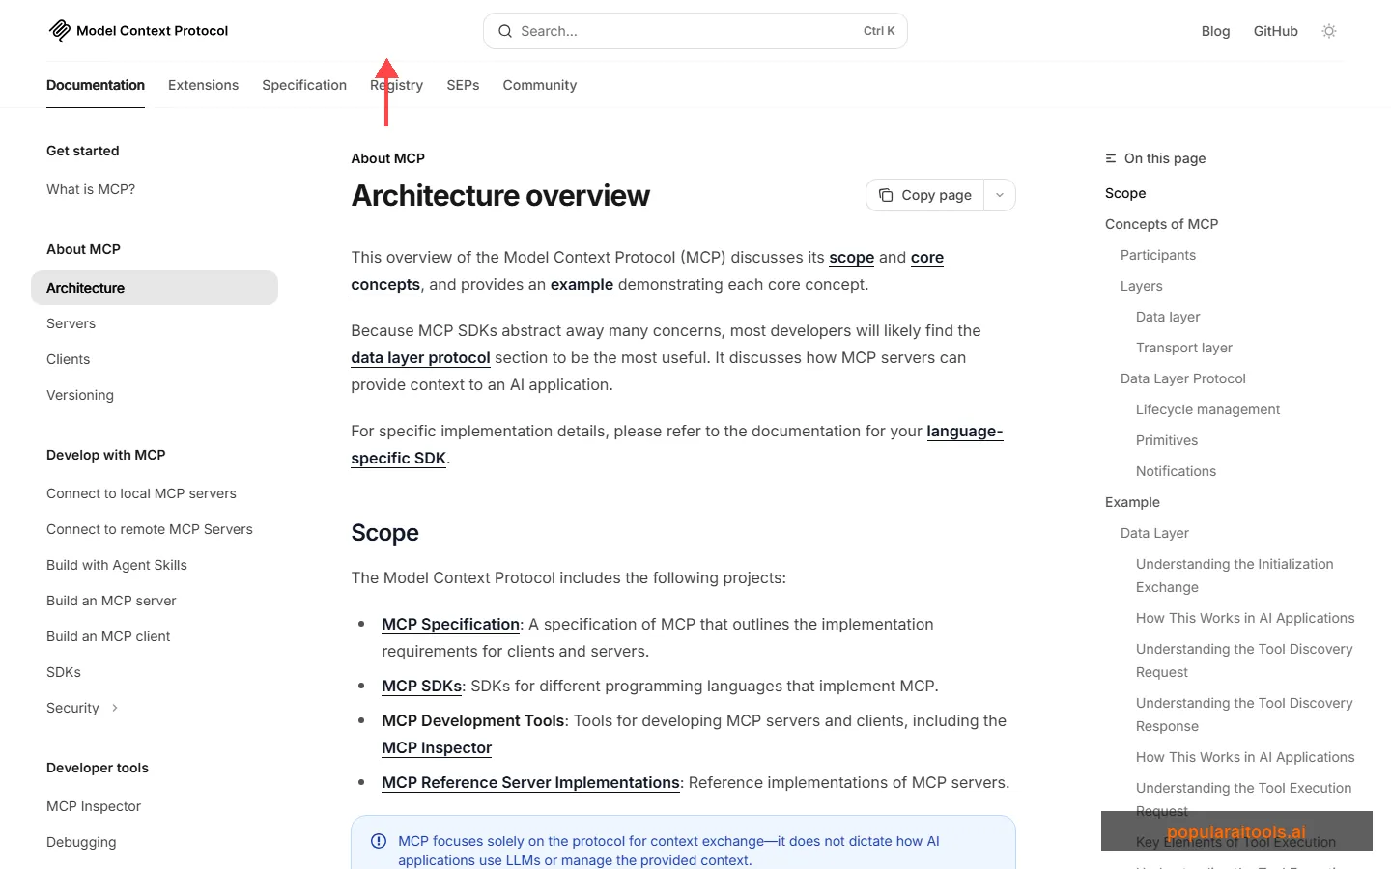
Task: Click the MCP Specification link in Scope
Action: pos(450,624)
